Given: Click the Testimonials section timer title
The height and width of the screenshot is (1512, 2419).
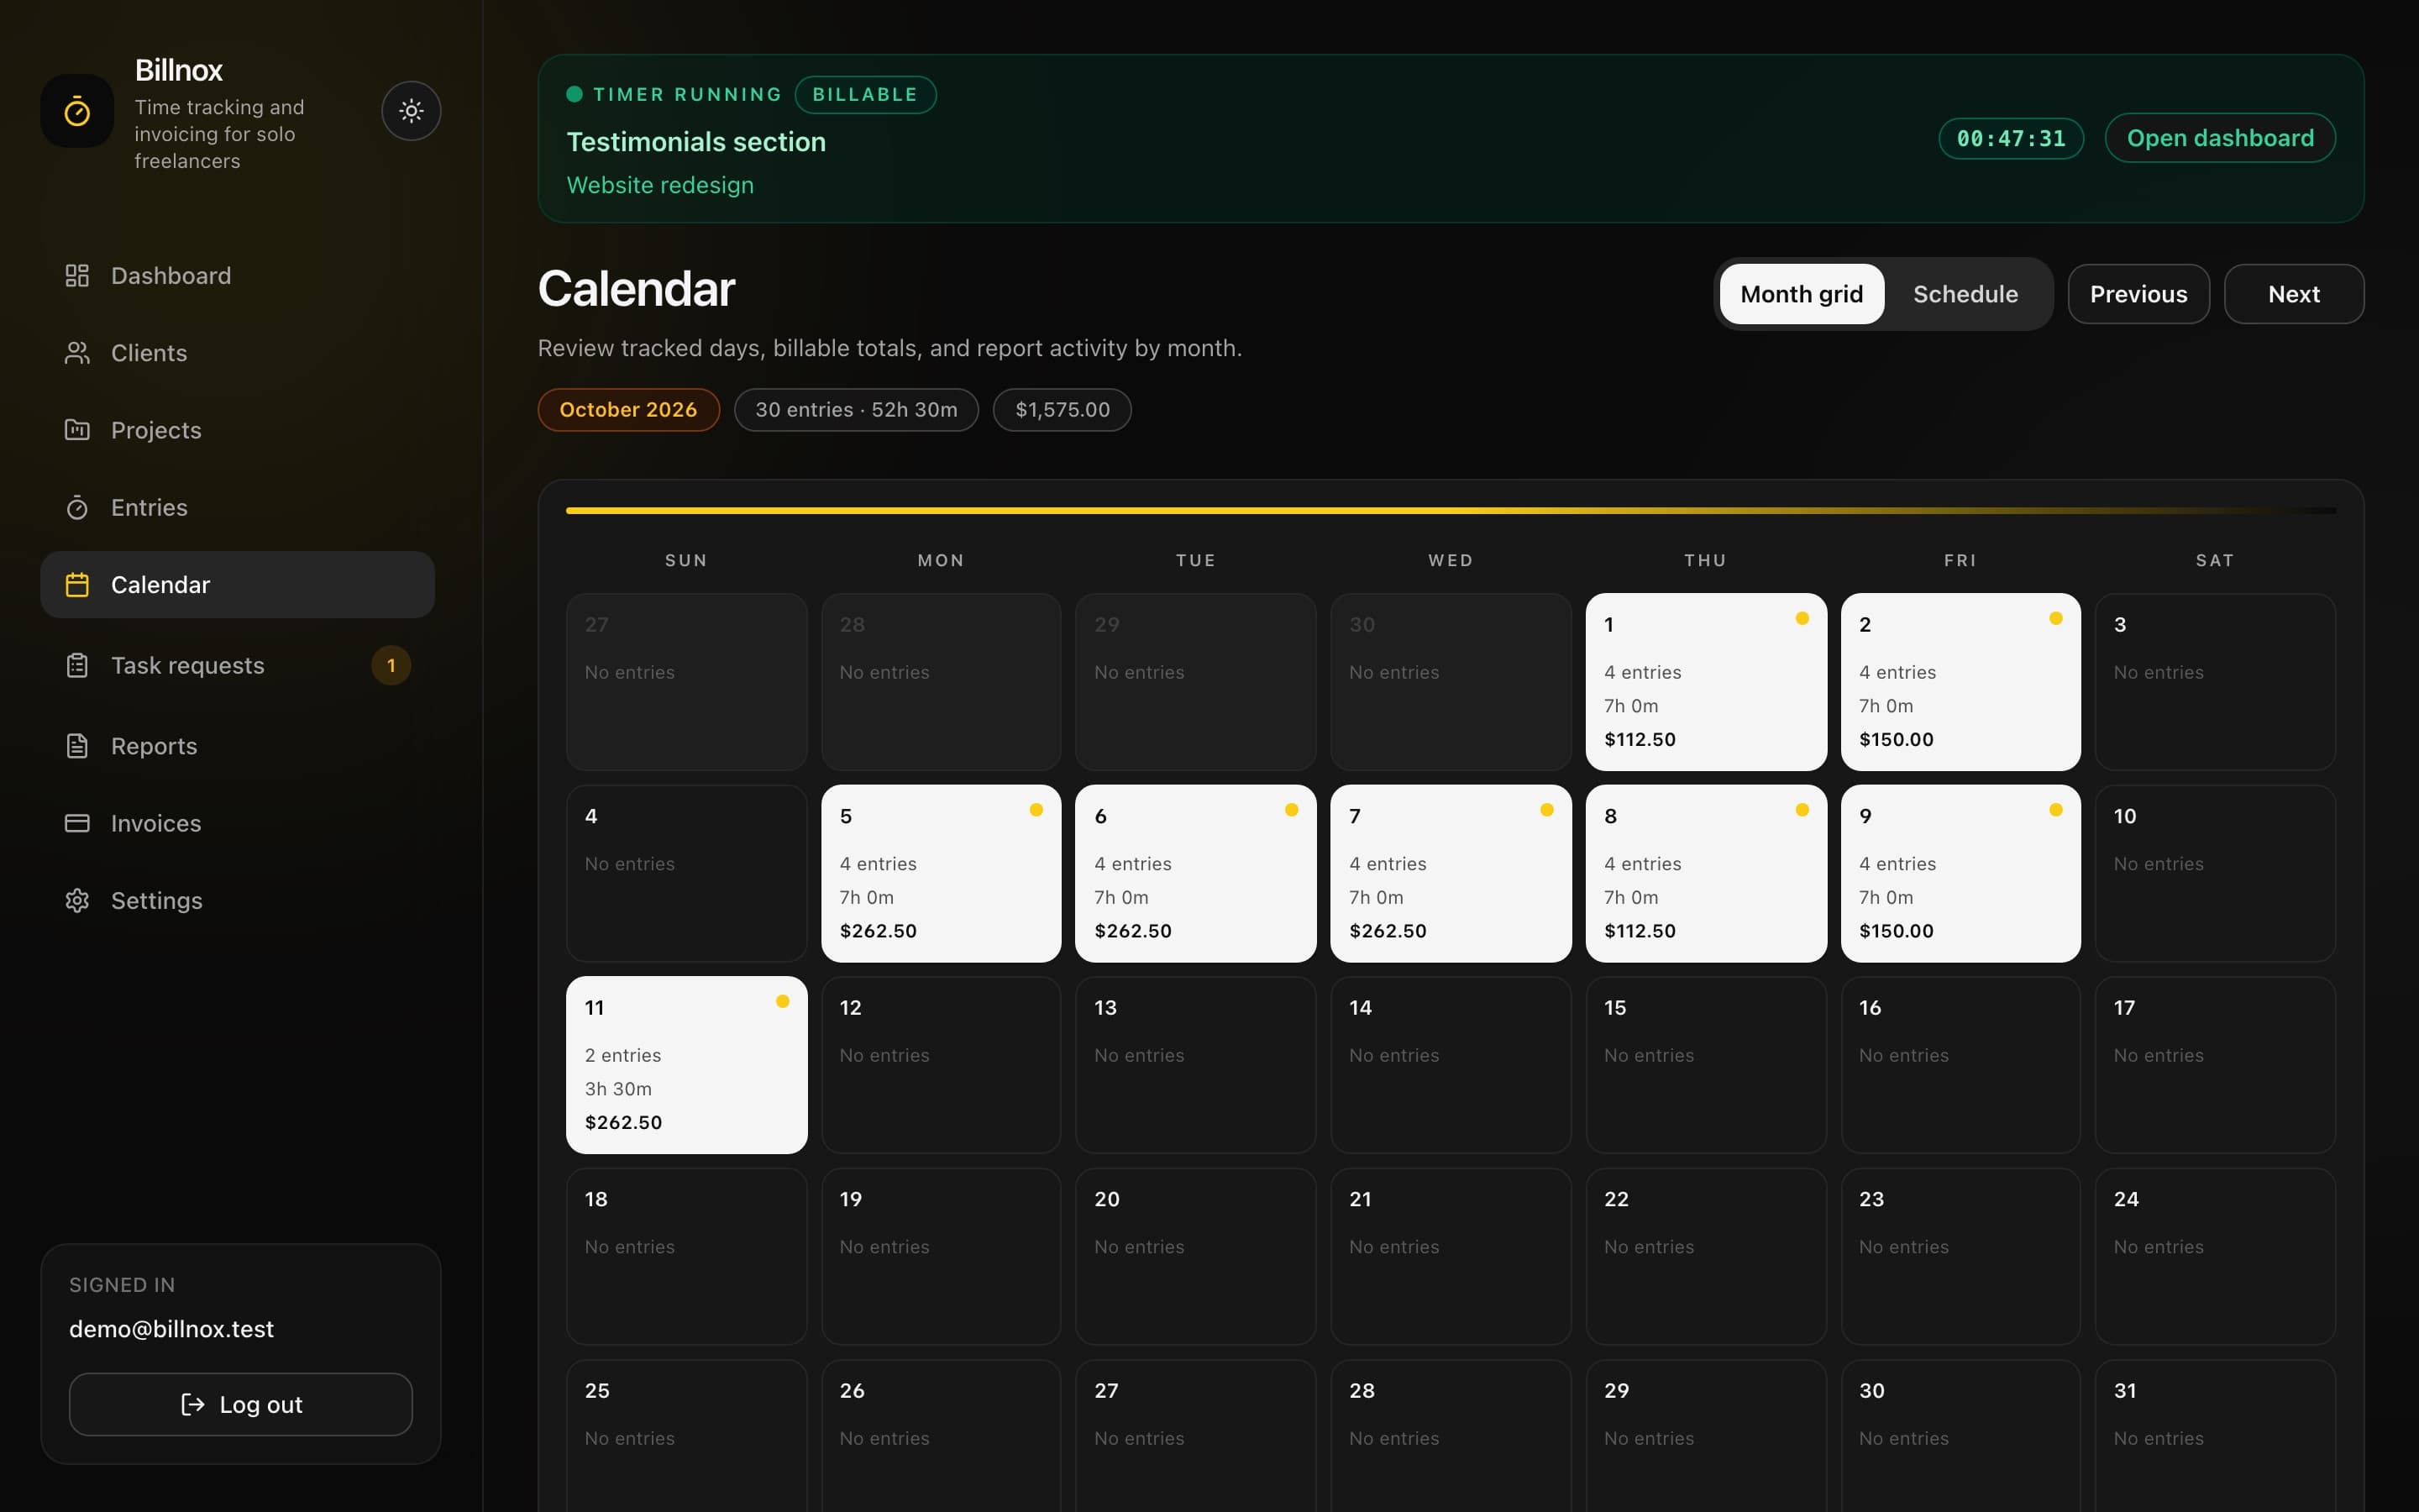Looking at the screenshot, I should 695,142.
